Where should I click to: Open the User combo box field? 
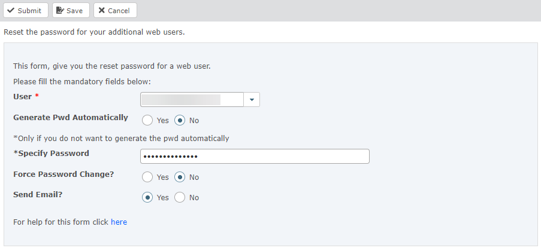pyautogui.click(x=192, y=100)
